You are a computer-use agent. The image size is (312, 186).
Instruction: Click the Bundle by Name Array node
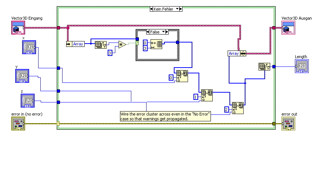click(x=237, y=53)
